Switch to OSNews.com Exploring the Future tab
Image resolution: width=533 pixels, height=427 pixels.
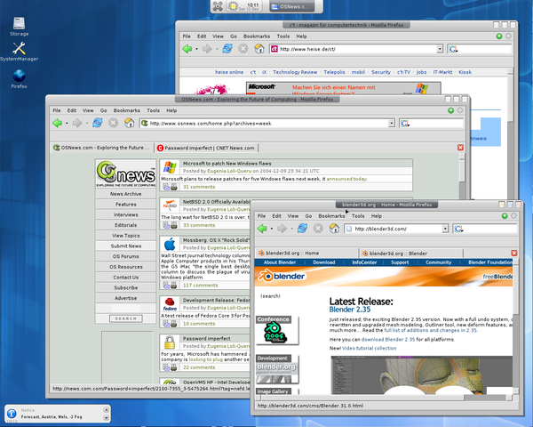(x=101, y=148)
